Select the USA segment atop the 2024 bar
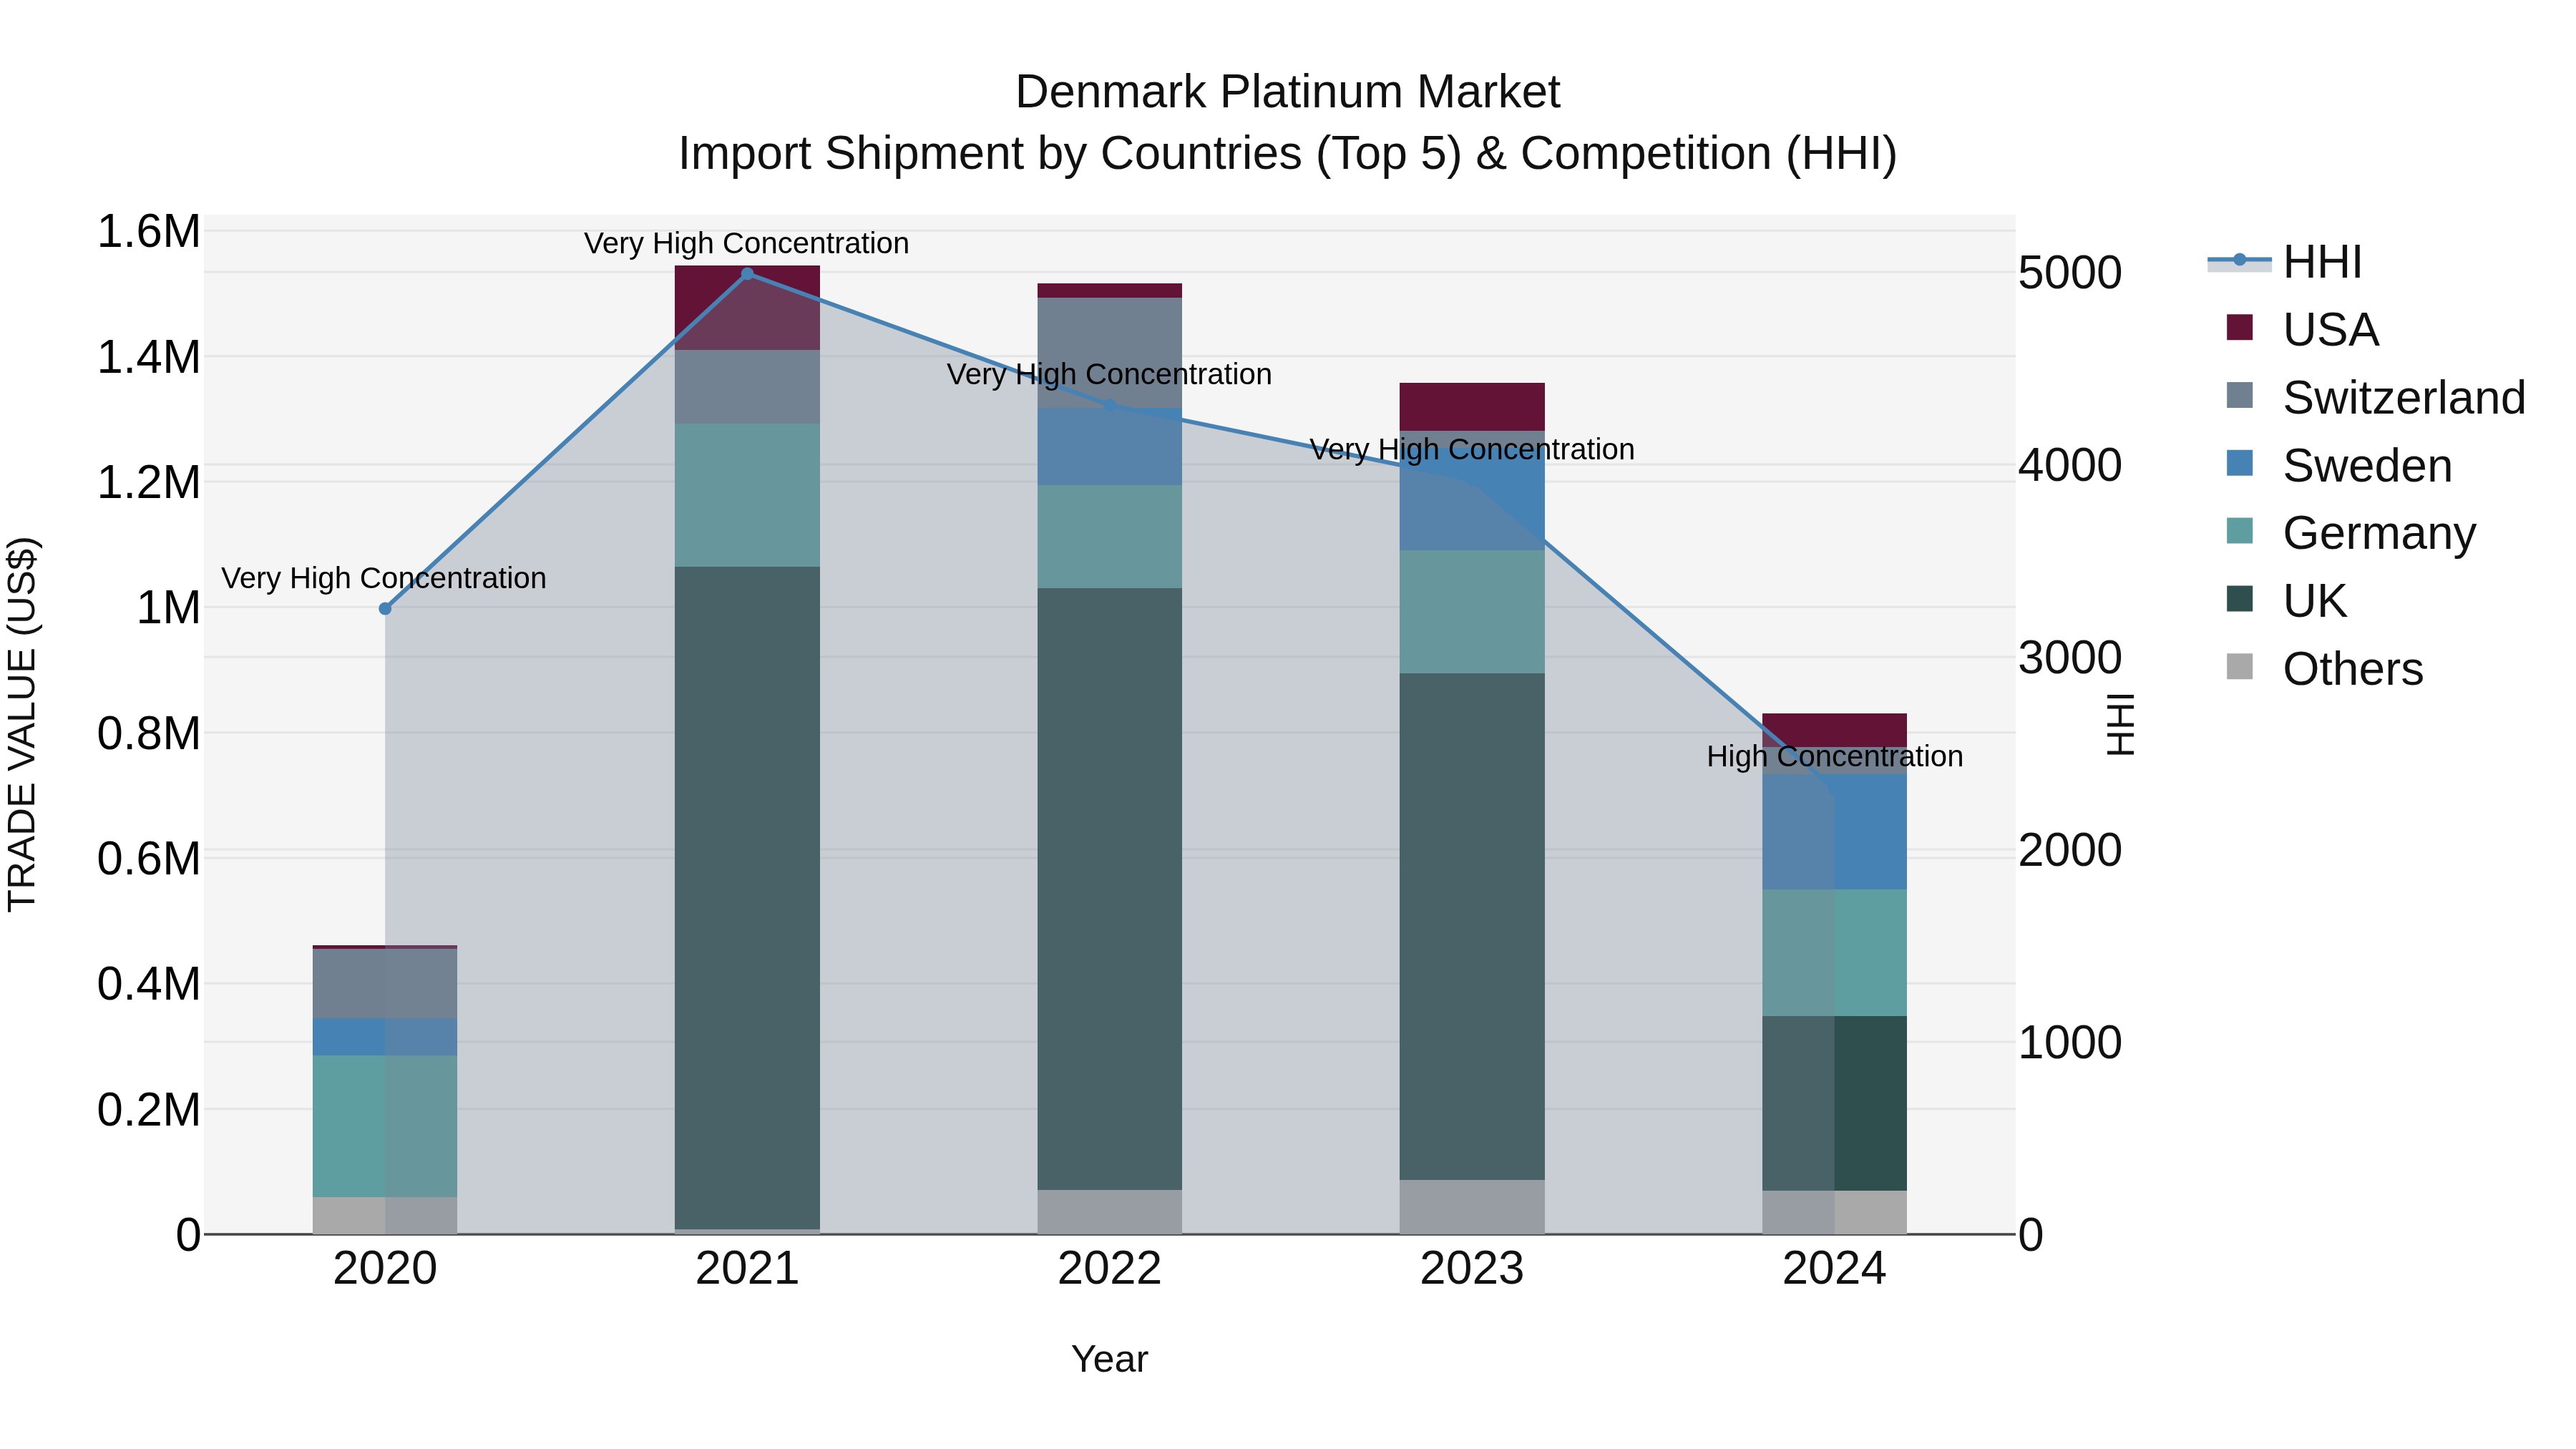 [x=1834, y=730]
